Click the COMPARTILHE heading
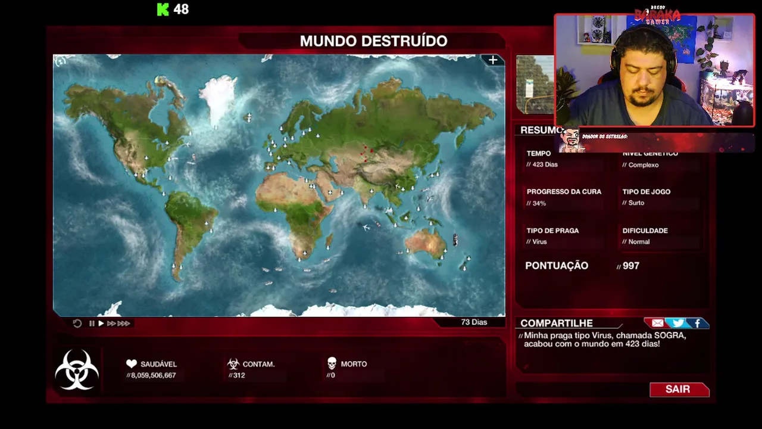Screen dimensions: 762x429 point(557,323)
